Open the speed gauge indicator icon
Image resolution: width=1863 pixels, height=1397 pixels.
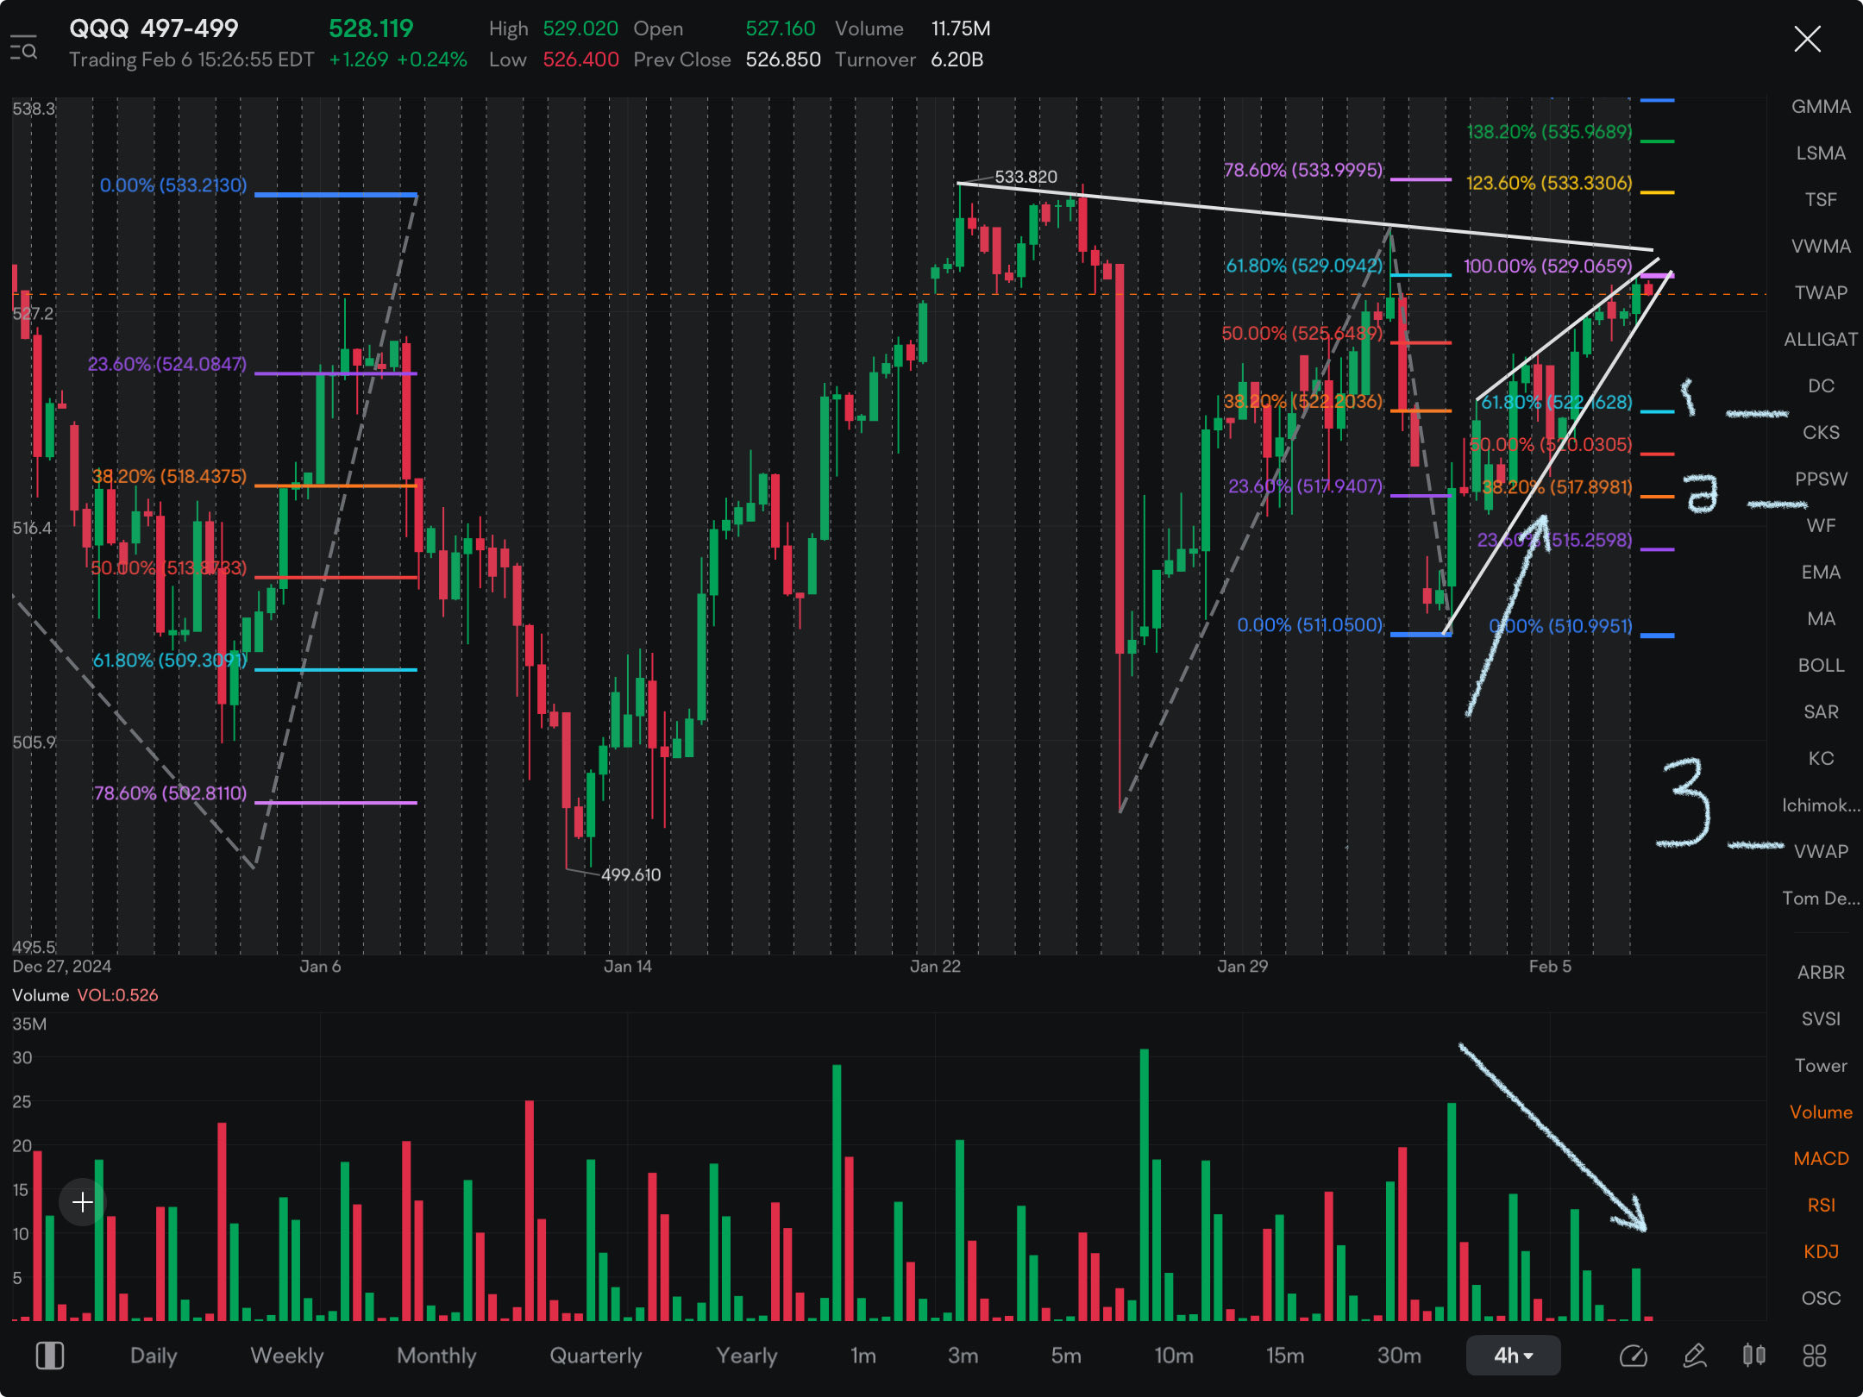coord(1633,1356)
